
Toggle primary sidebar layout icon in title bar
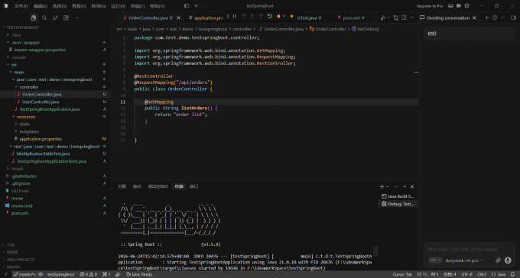(187, 6)
